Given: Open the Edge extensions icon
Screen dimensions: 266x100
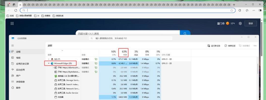Looking at the screenshot, I should [240, 10].
